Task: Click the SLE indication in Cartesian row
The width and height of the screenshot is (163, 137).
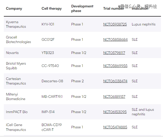Action: pos(135,81)
